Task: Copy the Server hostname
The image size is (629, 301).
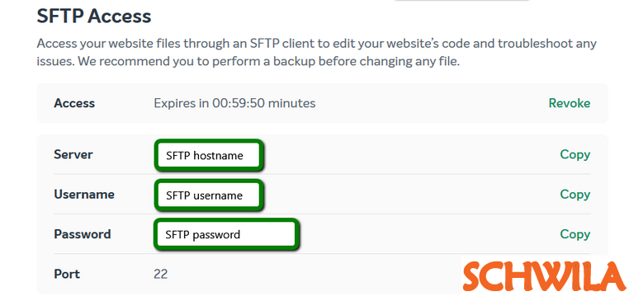Action: [575, 154]
